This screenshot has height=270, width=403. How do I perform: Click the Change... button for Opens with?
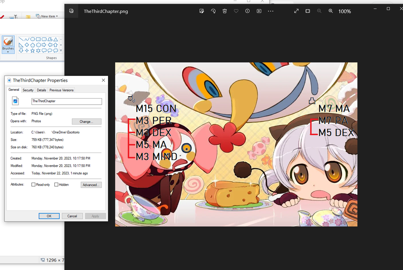[87, 122]
